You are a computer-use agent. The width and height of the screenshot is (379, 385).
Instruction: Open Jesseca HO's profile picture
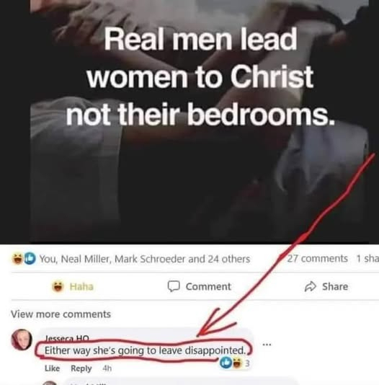coord(22,340)
